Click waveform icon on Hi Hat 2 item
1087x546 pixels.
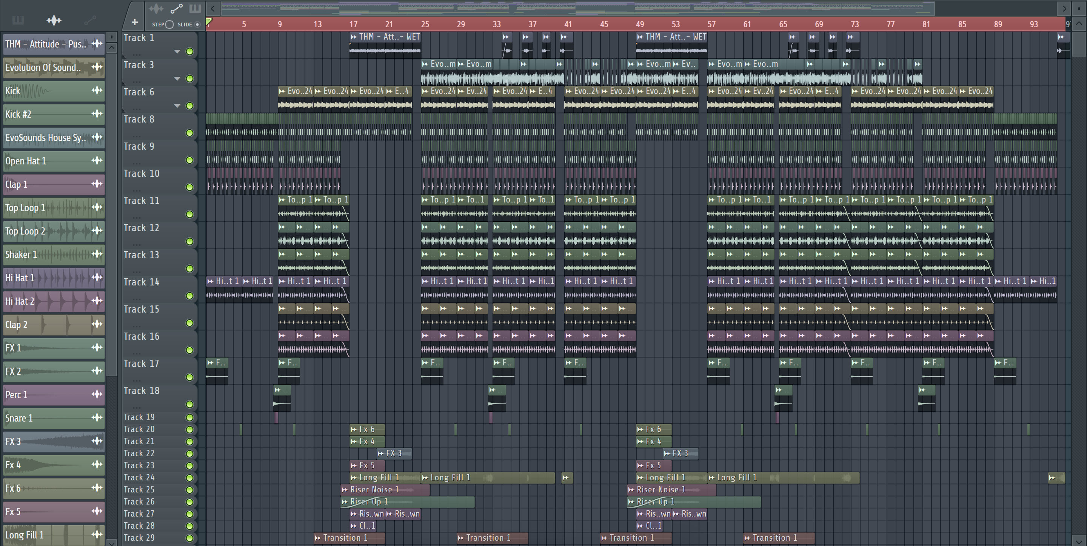(97, 301)
